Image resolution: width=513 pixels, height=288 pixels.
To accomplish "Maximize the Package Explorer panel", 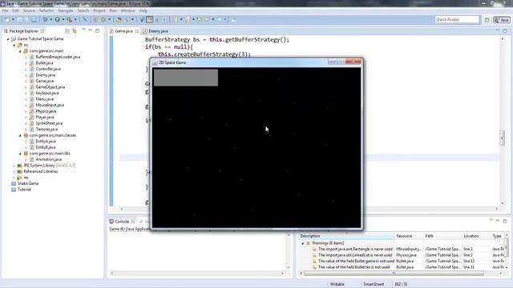I will (98, 30).
